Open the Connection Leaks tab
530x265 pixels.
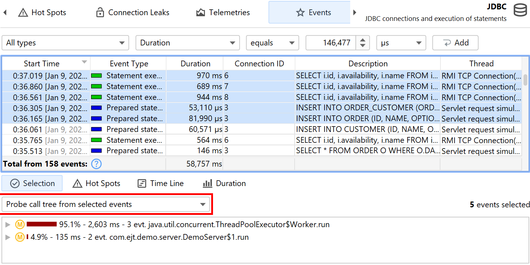pyautogui.click(x=132, y=13)
